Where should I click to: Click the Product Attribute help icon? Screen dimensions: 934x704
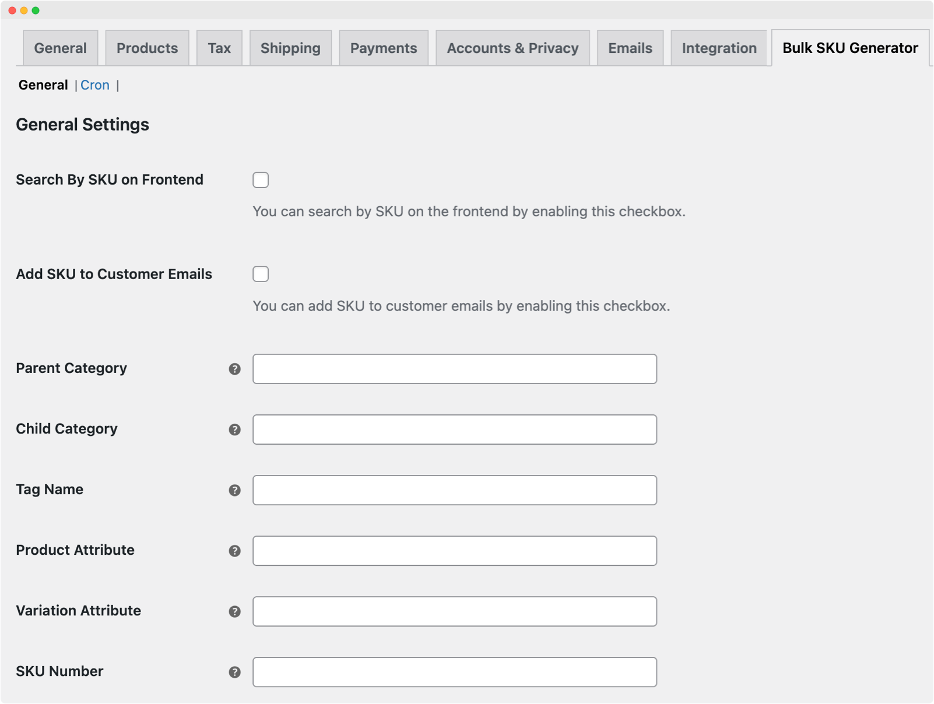pyautogui.click(x=234, y=551)
